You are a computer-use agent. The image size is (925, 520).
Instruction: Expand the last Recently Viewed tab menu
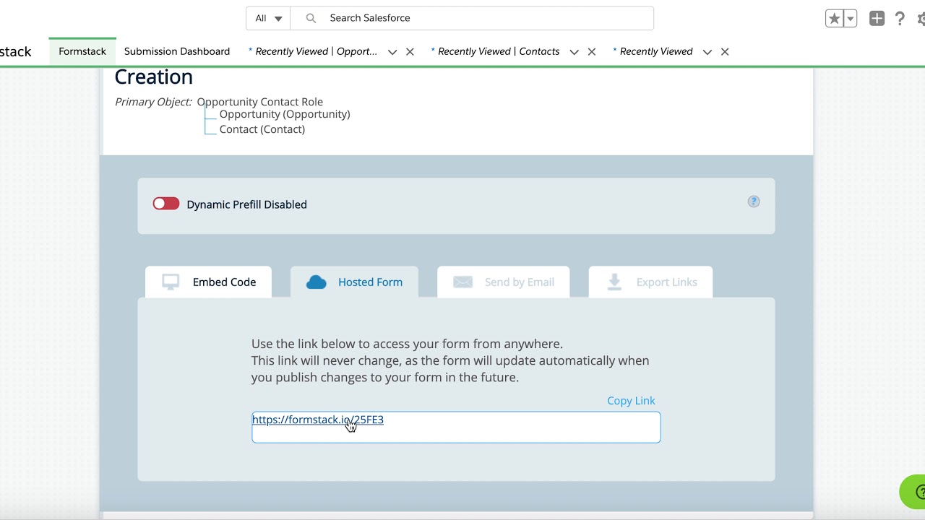point(707,52)
